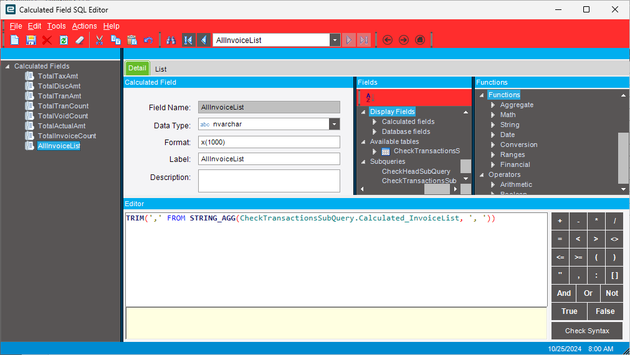Switch to the Detail tab
Screen dimensions: 630x355
coord(137,69)
